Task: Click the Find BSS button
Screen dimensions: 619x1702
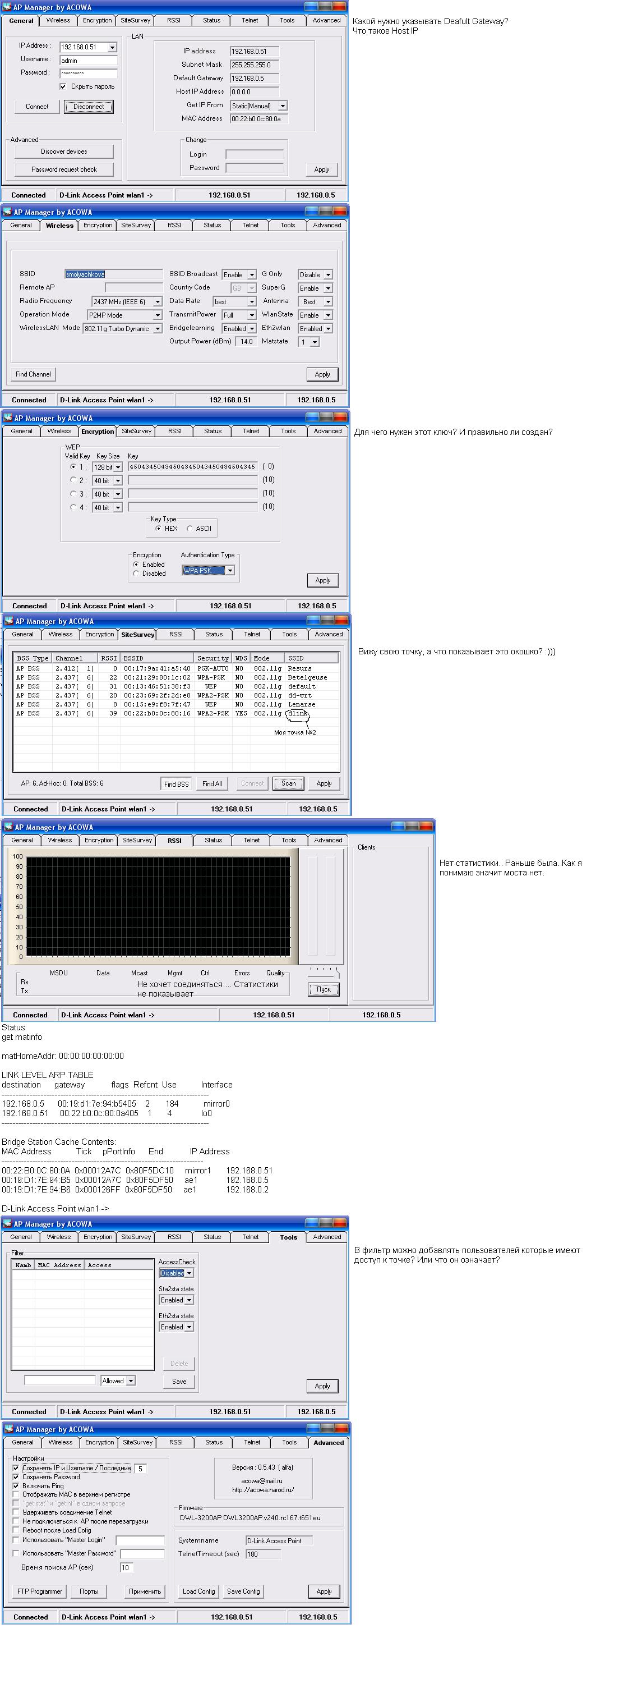Action: tap(176, 783)
